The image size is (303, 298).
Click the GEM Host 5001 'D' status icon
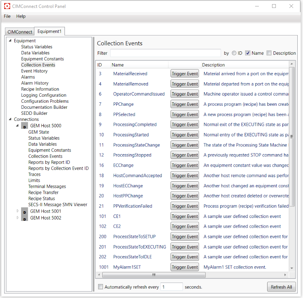pyautogui.click(x=25, y=211)
